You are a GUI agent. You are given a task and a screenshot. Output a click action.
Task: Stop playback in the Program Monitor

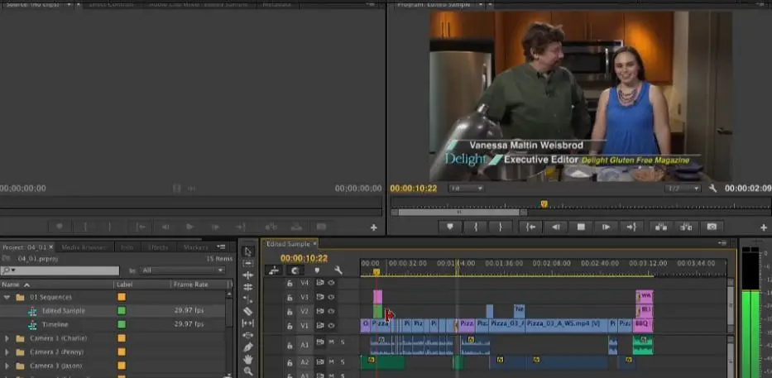click(581, 227)
